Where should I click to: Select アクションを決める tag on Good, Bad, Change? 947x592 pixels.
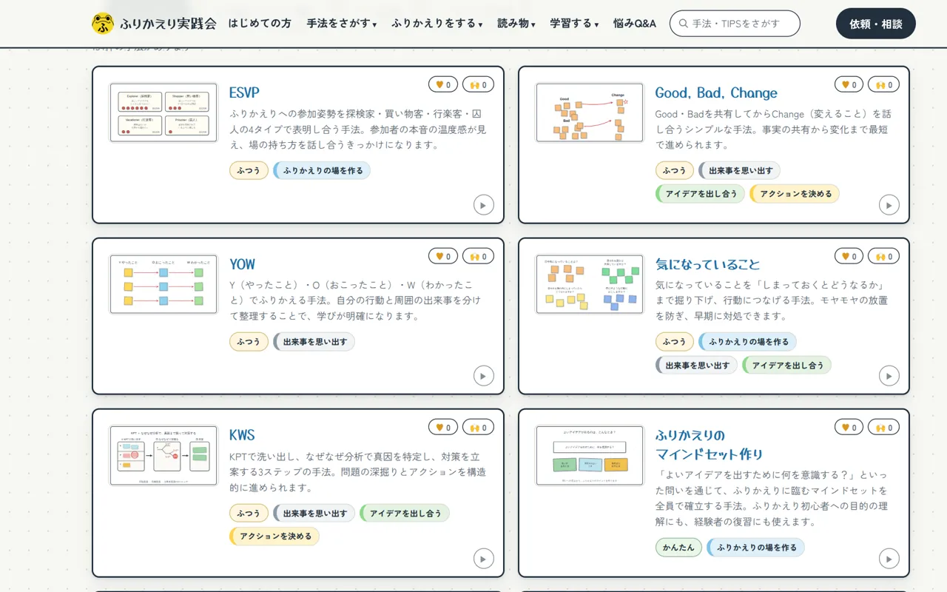[x=795, y=194]
